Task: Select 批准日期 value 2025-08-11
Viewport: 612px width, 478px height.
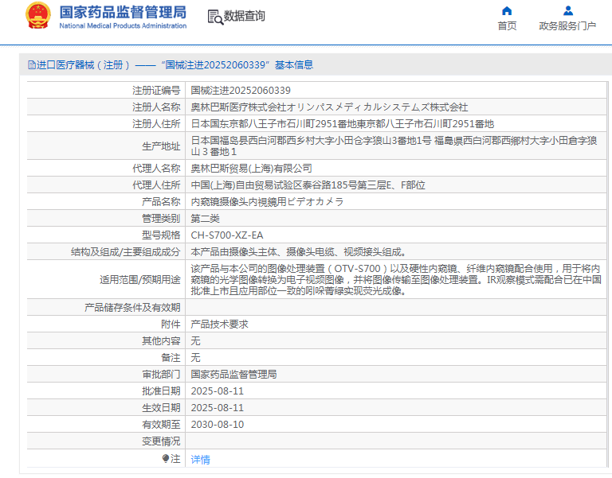Action: point(217,391)
